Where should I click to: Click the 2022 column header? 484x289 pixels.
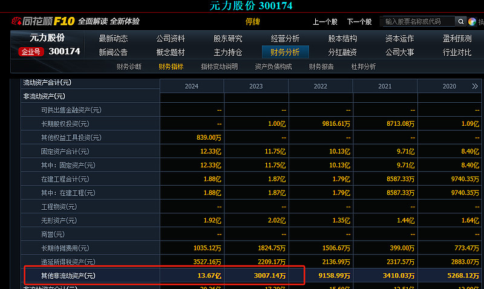(321, 86)
